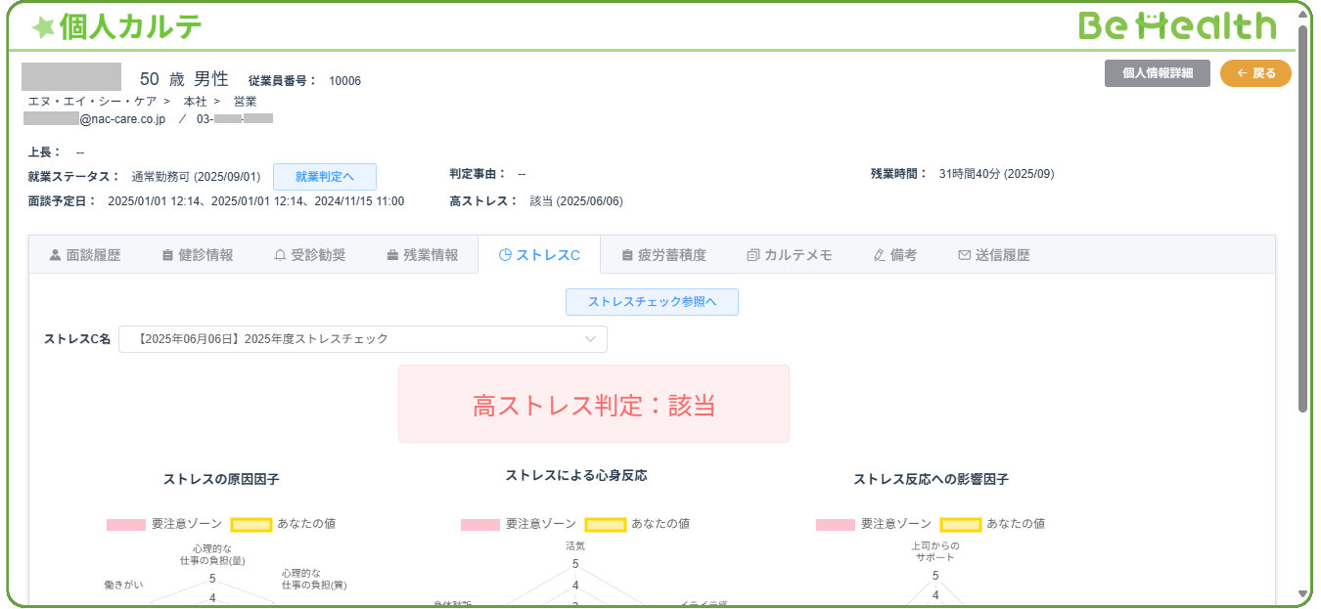Open the カルテメモ tab
Viewport: 1321px width, 609px height.
tap(789, 255)
